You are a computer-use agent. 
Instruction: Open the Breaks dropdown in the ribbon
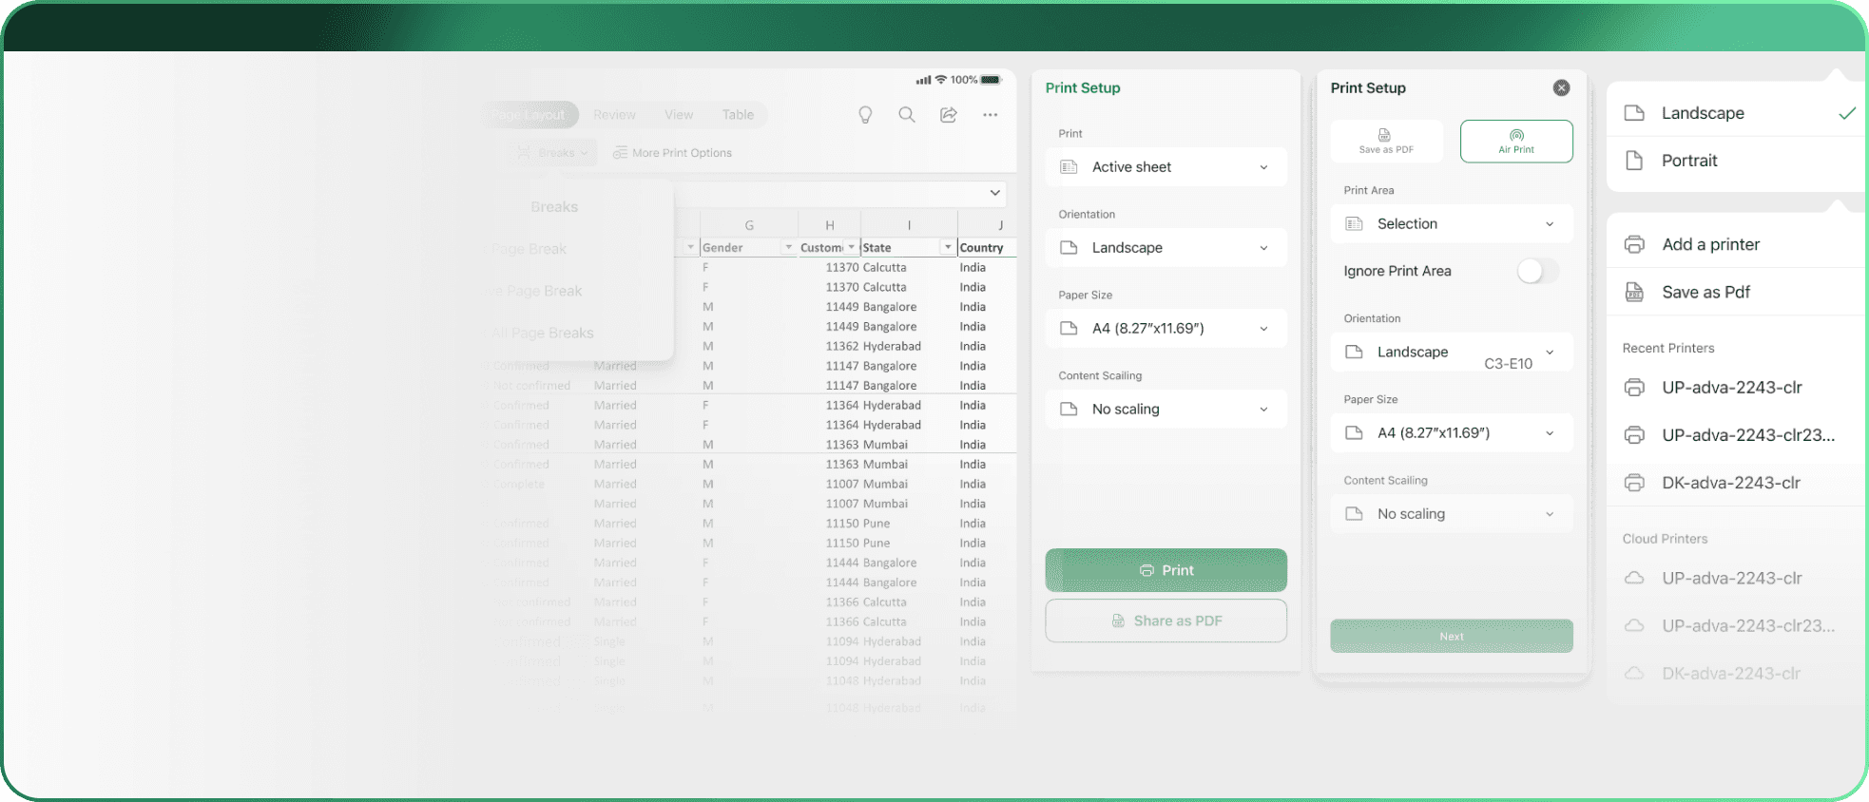(552, 153)
